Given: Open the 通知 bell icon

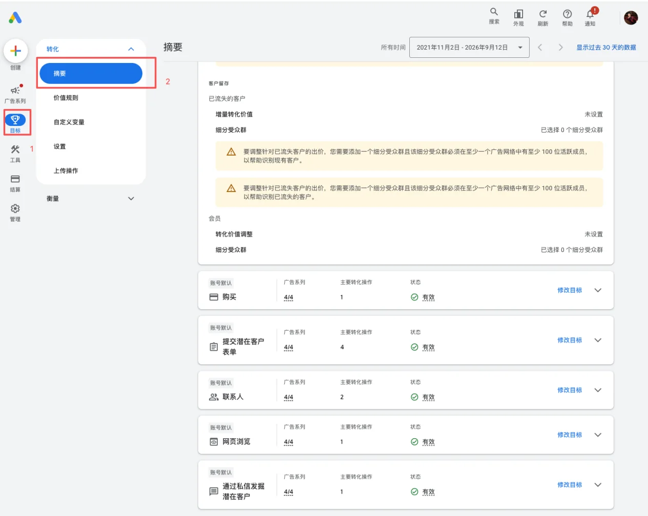Looking at the screenshot, I should 590,14.
